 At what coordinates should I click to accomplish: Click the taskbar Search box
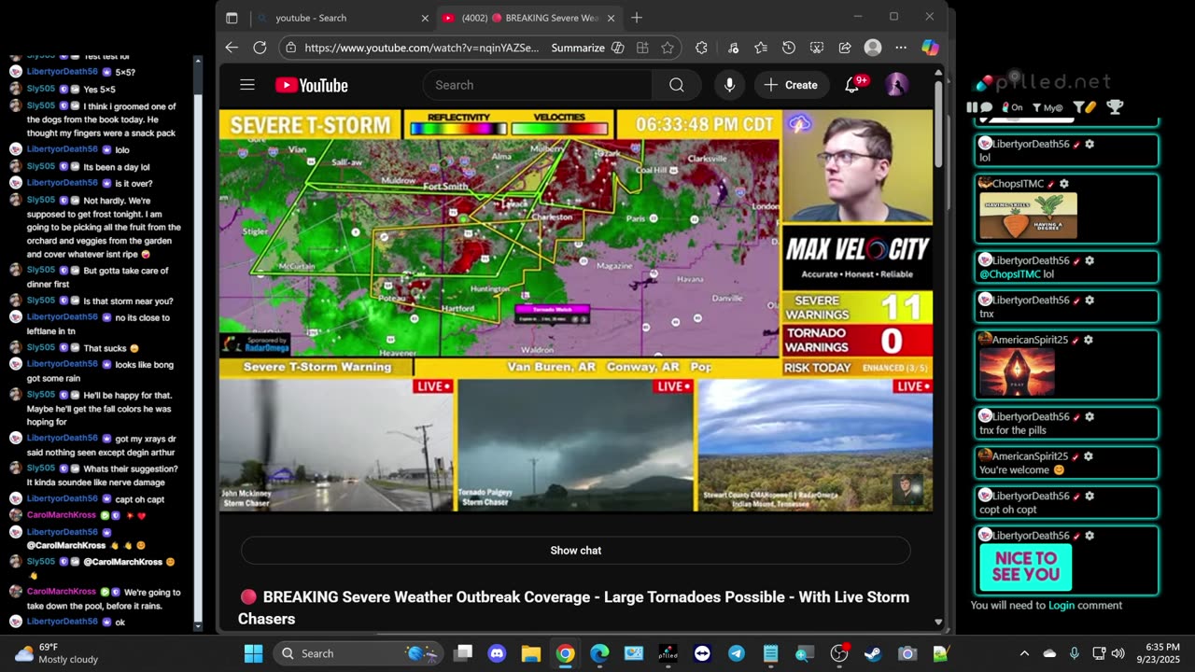click(359, 653)
